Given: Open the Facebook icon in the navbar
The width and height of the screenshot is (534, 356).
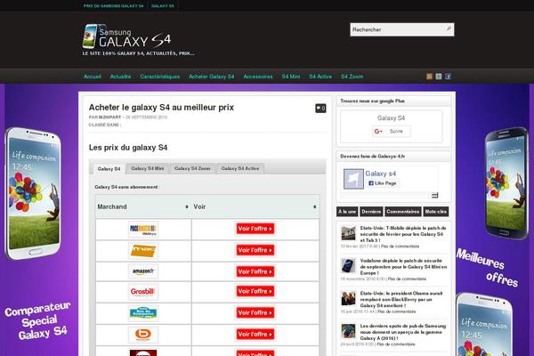Looking at the screenshot, I should tap(448, 77).
